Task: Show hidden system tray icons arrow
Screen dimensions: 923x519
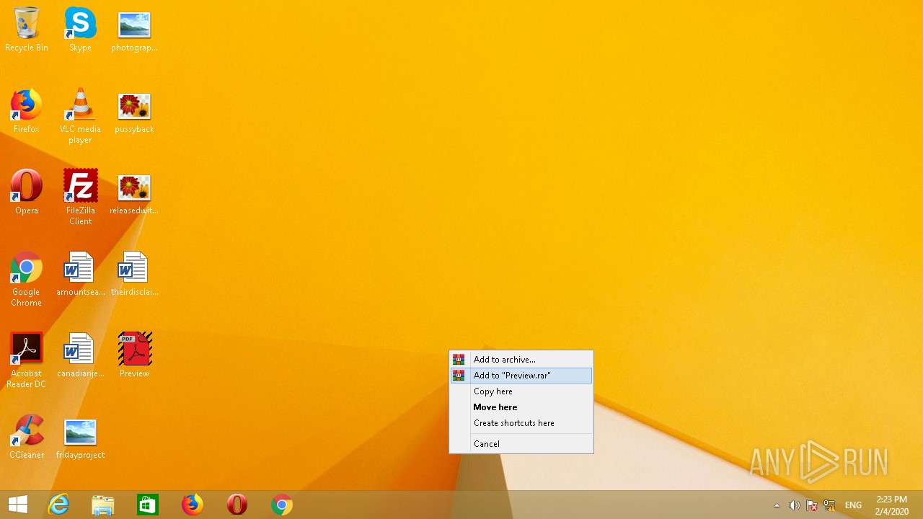Action: [777, 505]
